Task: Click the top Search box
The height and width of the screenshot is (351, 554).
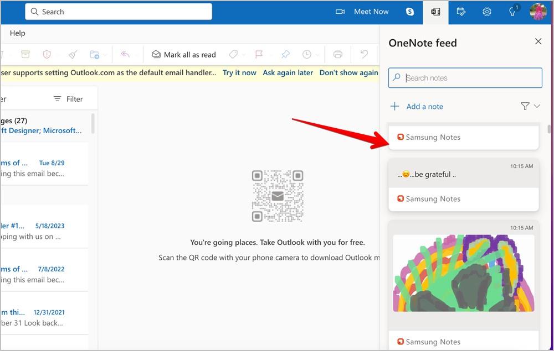Action: (x=119, y=12)
